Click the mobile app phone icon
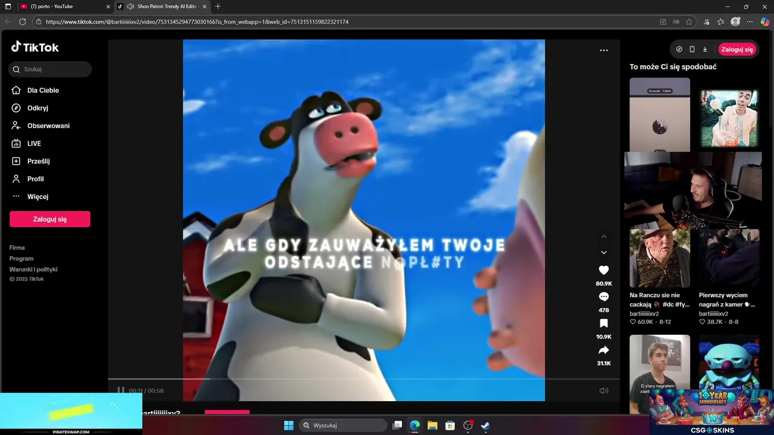The image size is (774, 435). click(x=692, y=50)
